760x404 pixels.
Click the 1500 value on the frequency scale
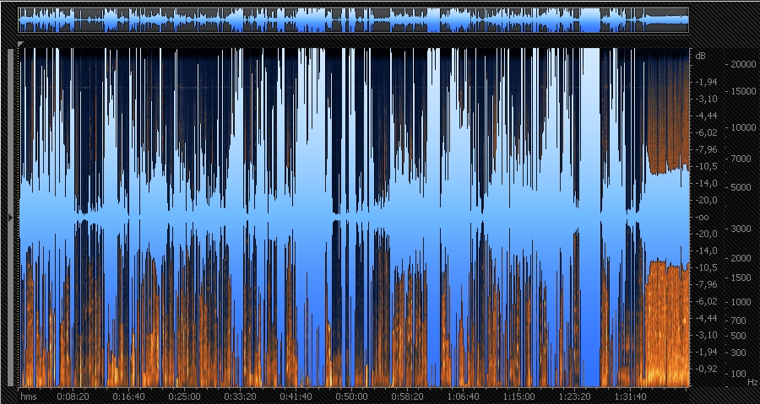[x=742, y=277]
